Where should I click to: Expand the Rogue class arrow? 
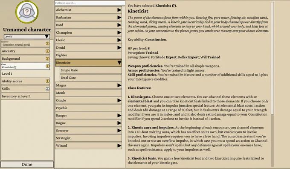coord(119,123)
